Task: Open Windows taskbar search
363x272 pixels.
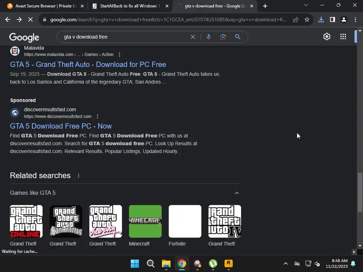Action: pyautogui.click(x=150, y=263)
